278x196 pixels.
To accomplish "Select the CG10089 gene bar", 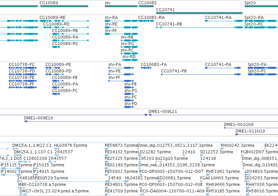I will [64, 6].
